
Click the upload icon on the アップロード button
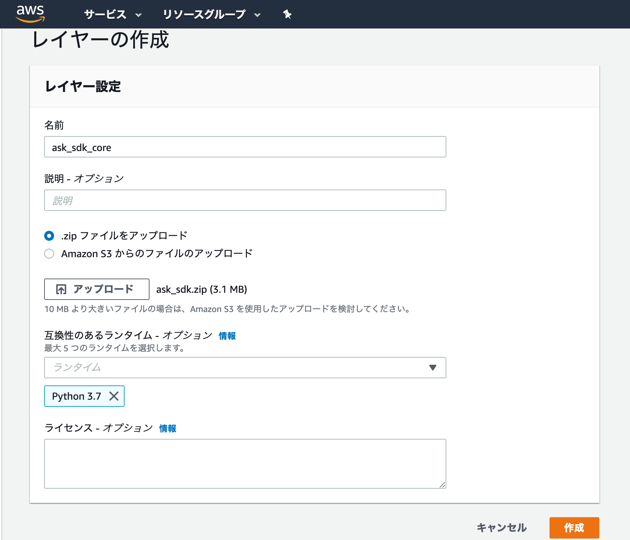[x=61, y=289]
